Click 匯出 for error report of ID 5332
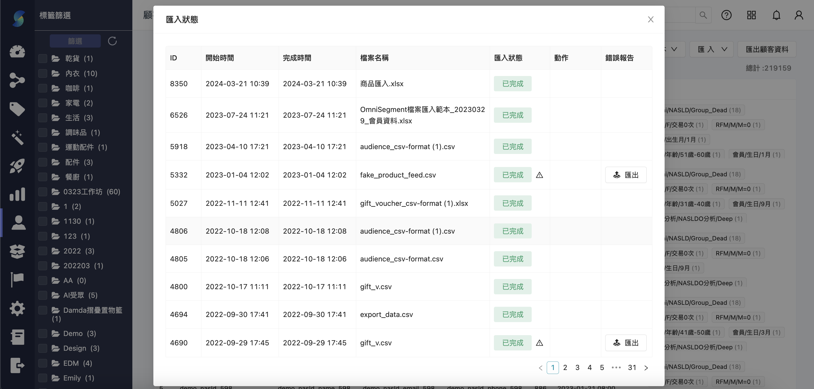 click(626, 175)
